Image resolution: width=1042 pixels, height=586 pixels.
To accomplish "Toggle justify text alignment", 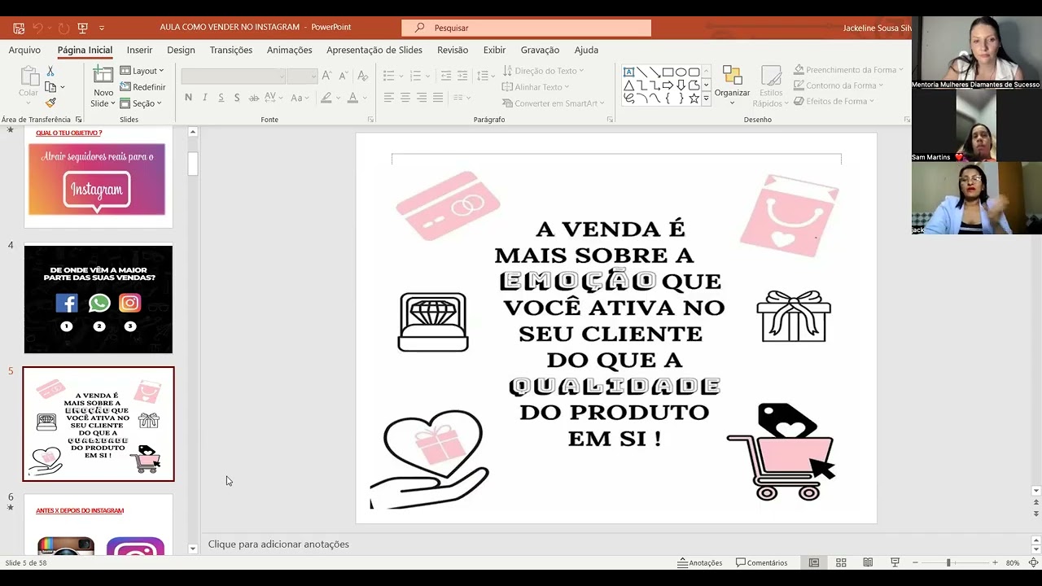I will coord(438,98).
